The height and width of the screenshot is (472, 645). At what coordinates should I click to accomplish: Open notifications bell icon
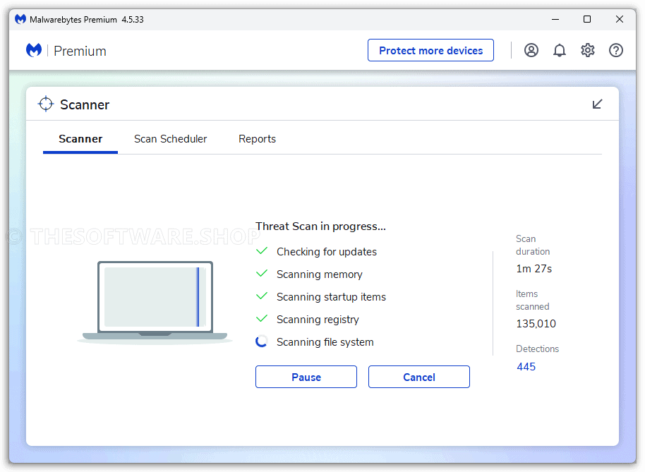(x=559, y=50)
